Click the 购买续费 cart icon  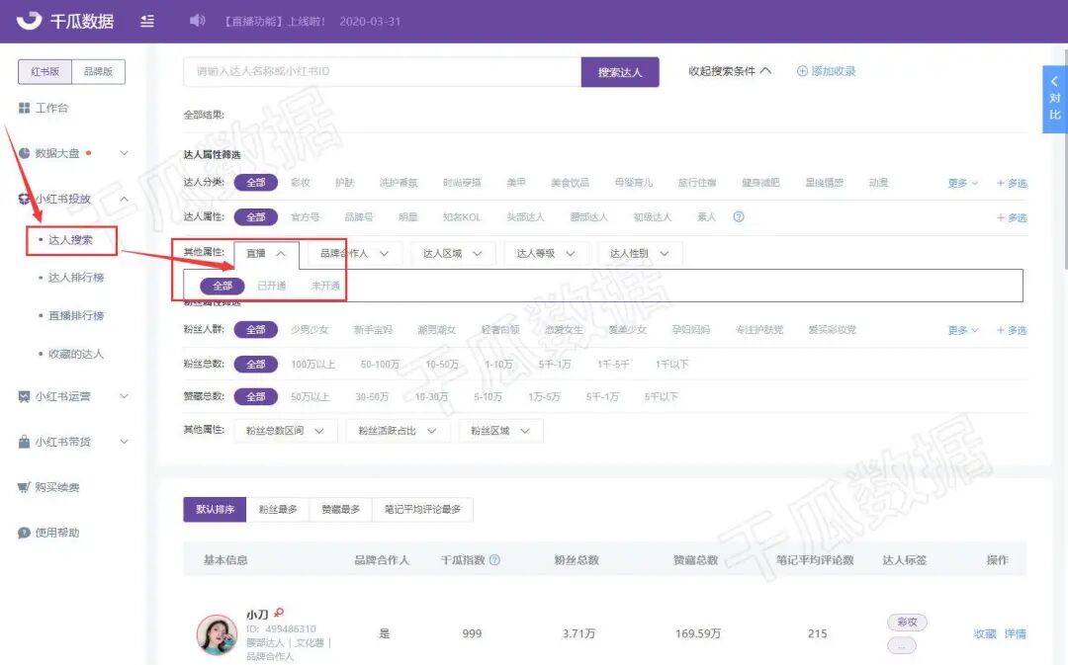(x=25, y=487)
